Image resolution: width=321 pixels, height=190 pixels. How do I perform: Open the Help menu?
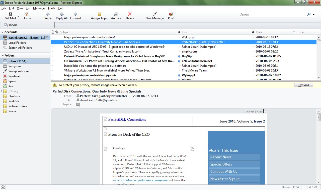61,8
